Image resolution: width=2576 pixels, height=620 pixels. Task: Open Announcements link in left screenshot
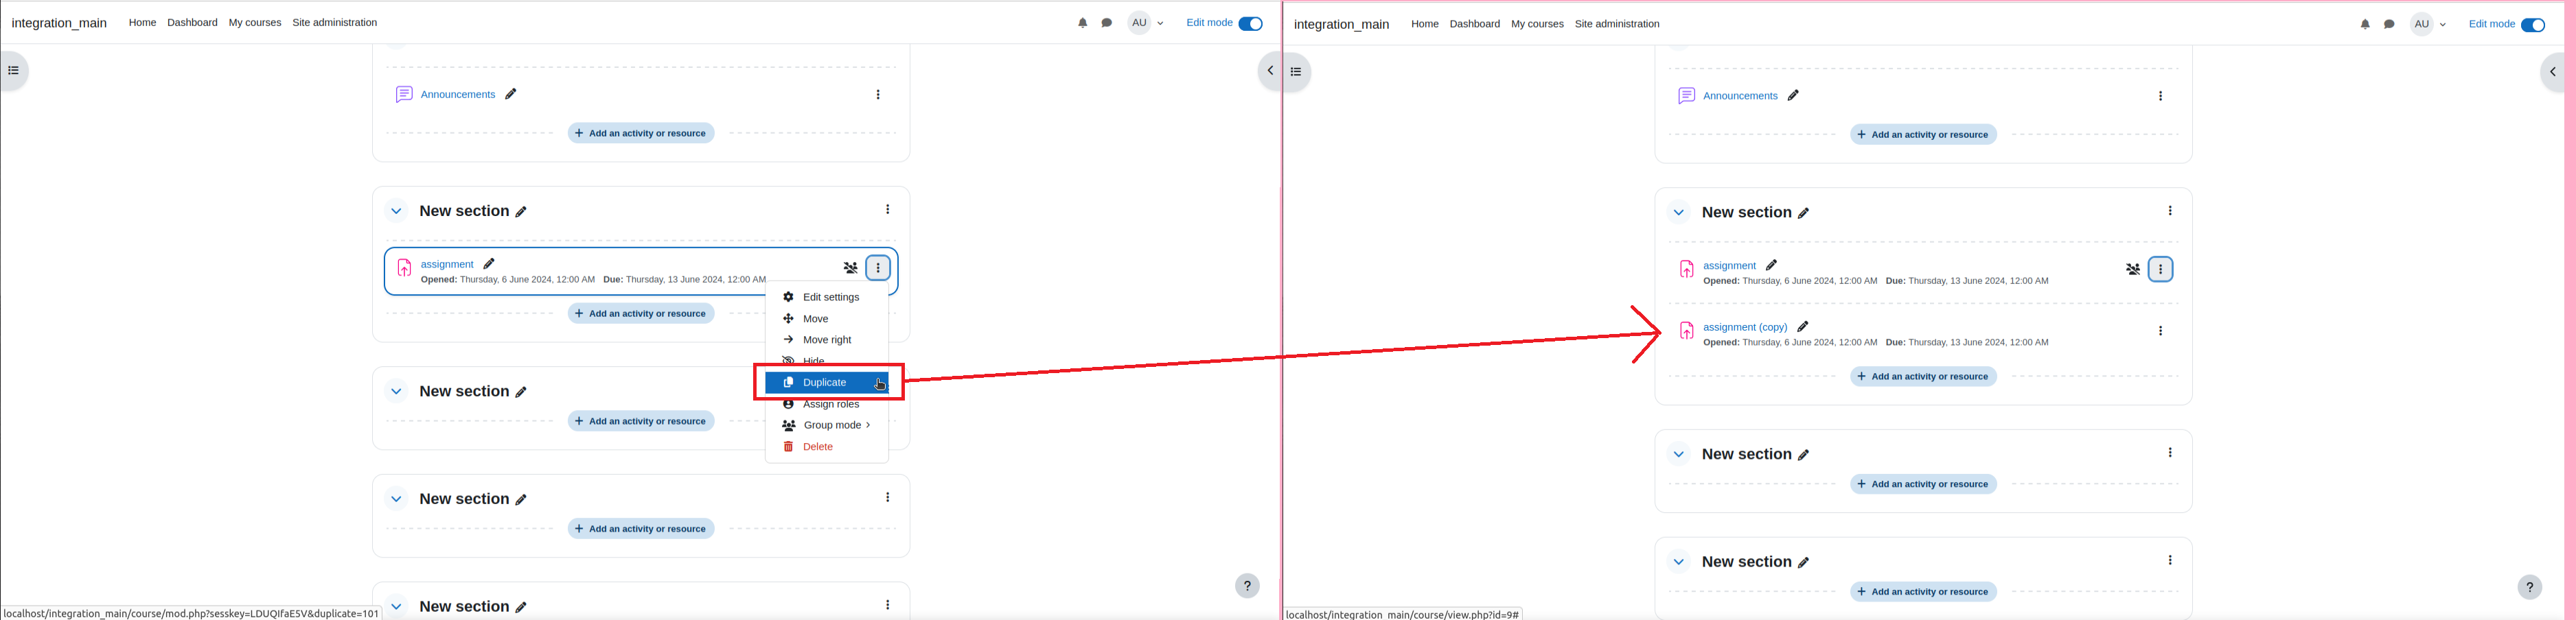click(458, 94)
